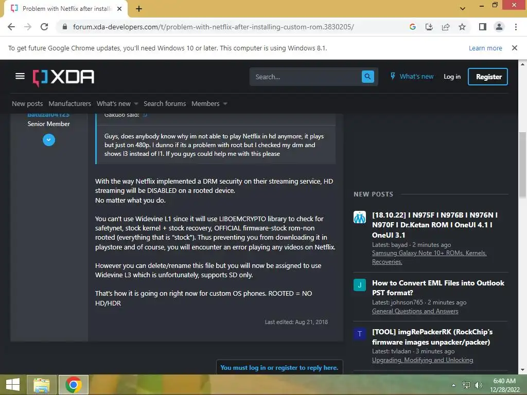
Task: Open the Dr.Ketan ROM OneUI thread
Action: point(435,225)
